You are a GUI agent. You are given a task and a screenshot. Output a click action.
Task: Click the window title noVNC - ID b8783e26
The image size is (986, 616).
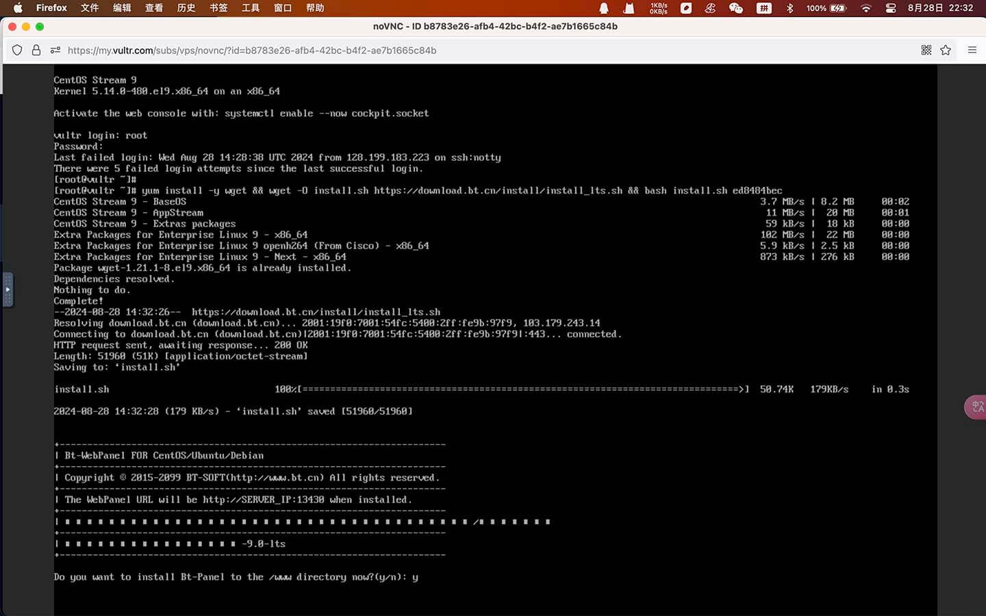pyautogui.click(x=495, y=26)
